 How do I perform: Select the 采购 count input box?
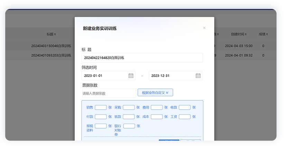click(129, 107)
